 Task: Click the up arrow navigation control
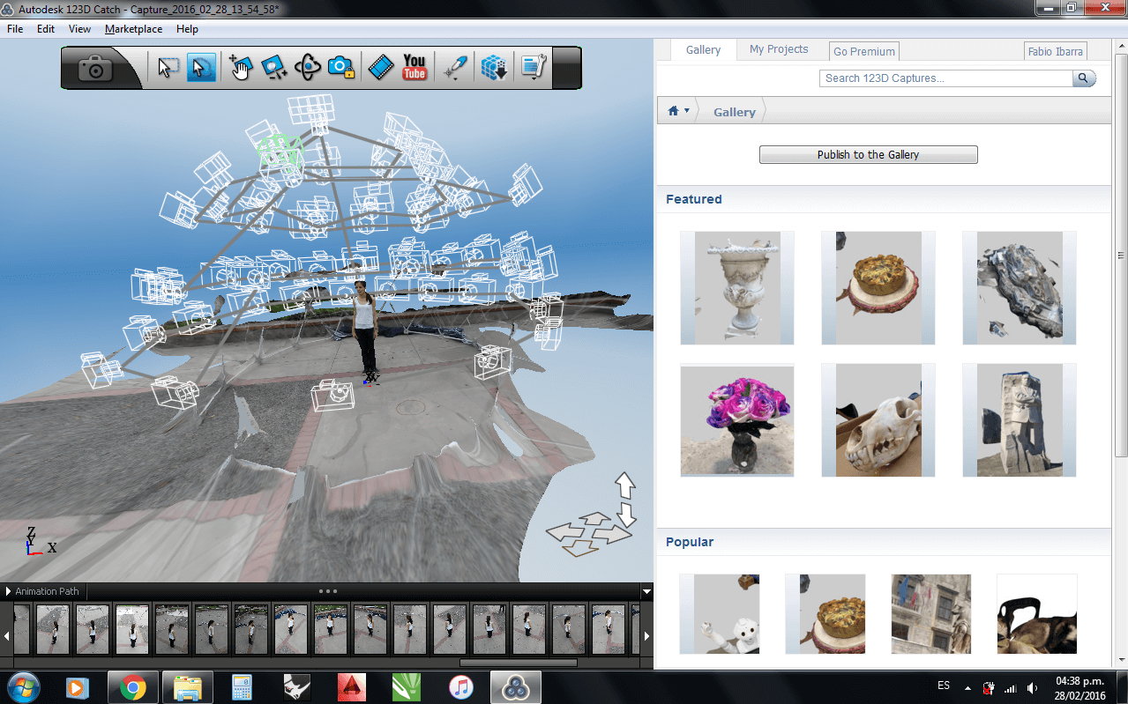tap(624, 485)
